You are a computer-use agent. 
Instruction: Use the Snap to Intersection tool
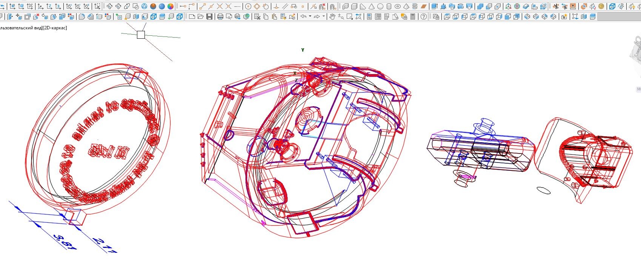[x=220, y=6]
